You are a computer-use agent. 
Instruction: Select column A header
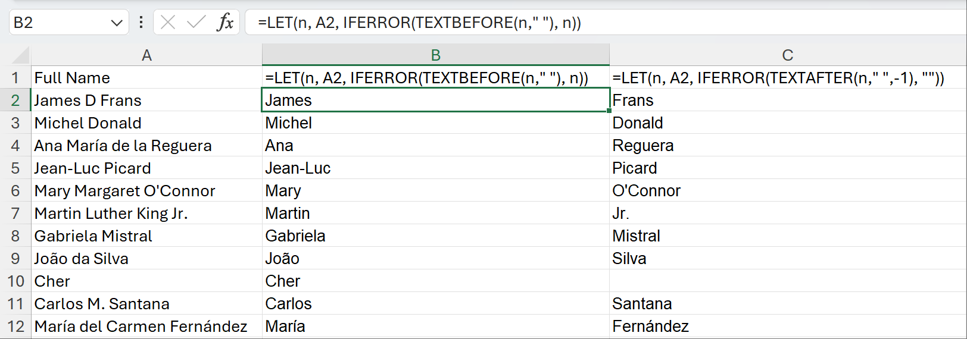146,55
